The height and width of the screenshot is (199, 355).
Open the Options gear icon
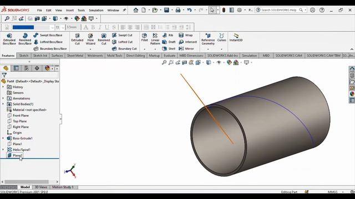(239, 10)
